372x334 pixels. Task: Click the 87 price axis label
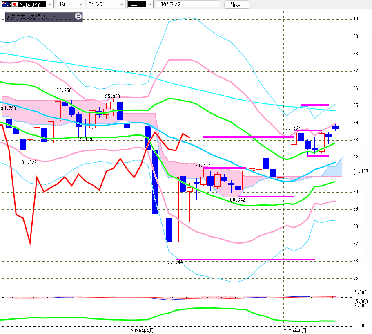coord(356,244)
